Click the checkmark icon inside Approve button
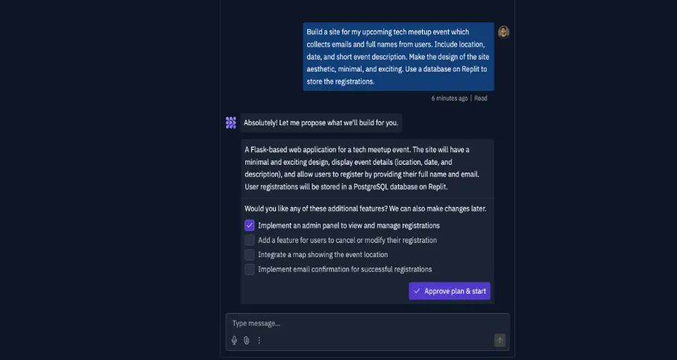The width and height of the screenshot is (677, 360). tap(417, 291)
